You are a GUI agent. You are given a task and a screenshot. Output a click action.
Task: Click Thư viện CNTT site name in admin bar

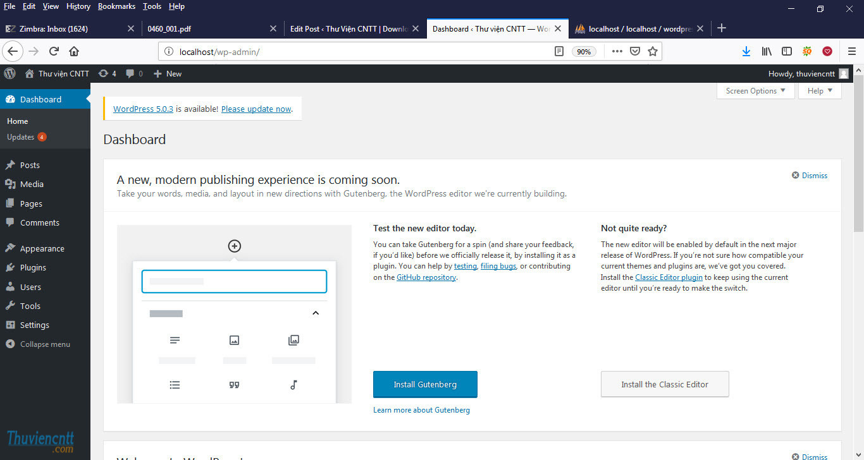57,73
